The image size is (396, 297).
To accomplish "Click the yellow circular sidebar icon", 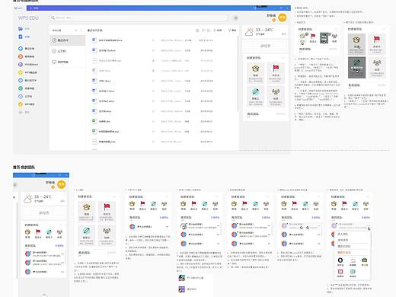I will (x=21, y=72).
